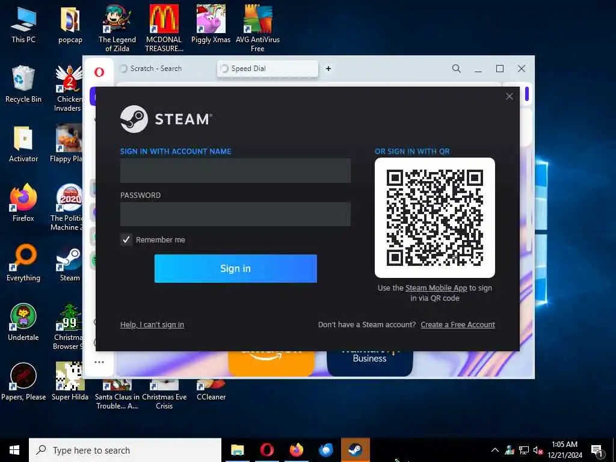This screenshot has width=616, height=462.
Task: Open Thunderbird from the taskbar
Action: (325, 450)
